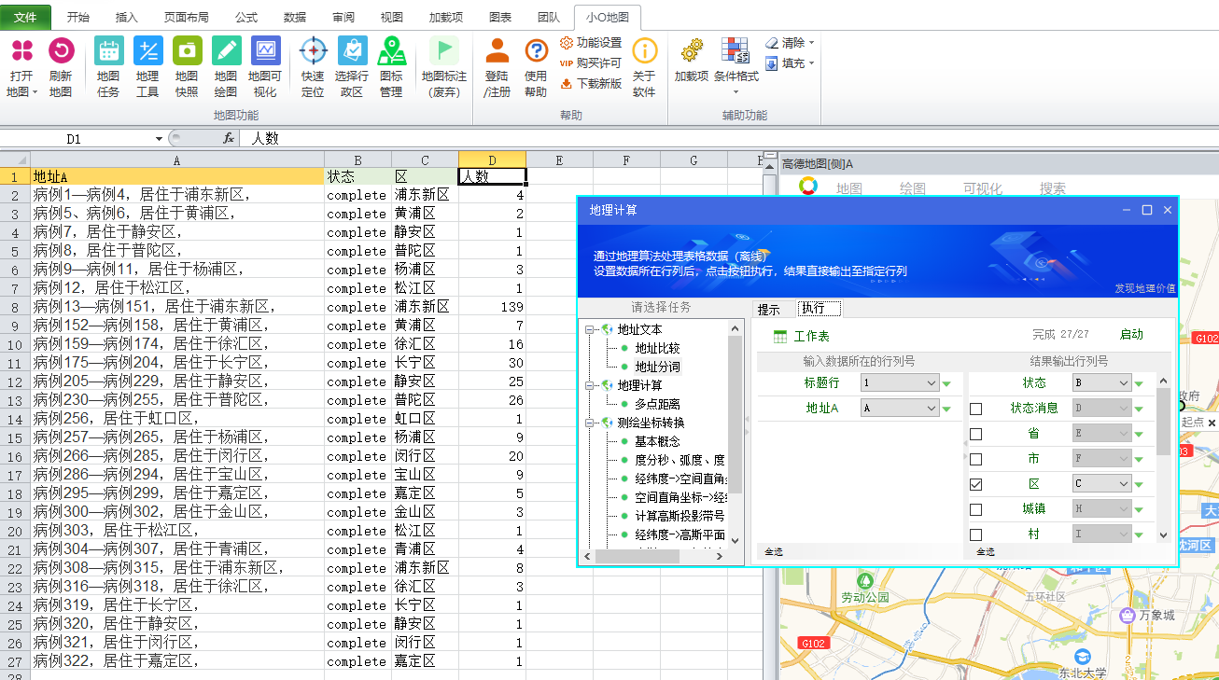The image size is (1219, 680).
Task: Open the Name Box dropdown arrow
Action: point(159,139)
